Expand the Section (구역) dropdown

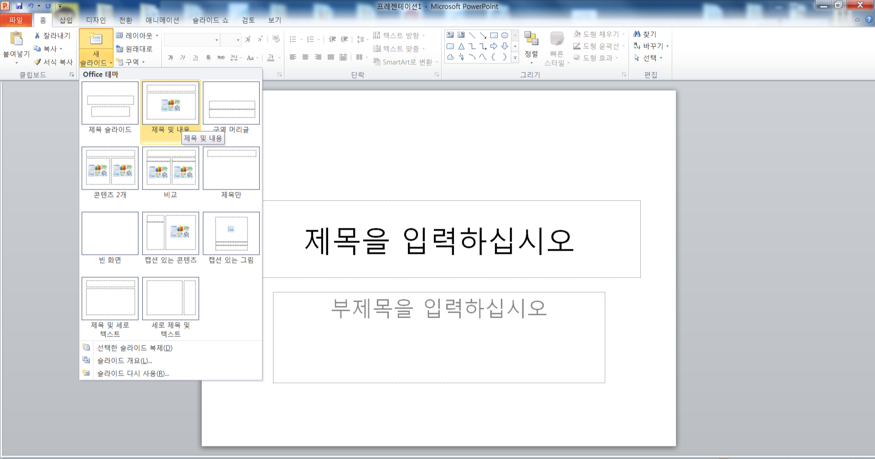[x=130, y=62]
